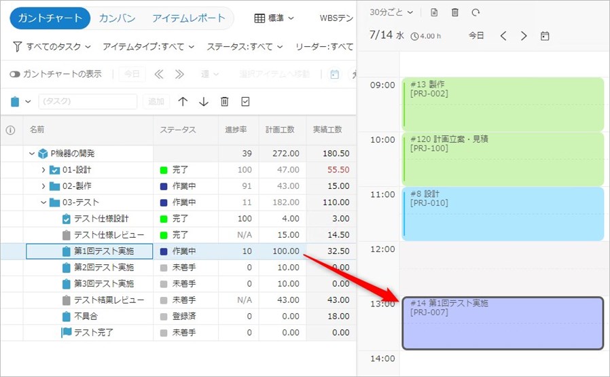Expand the 01-設計 folder

pyautogui.click(x=43, y=170)
